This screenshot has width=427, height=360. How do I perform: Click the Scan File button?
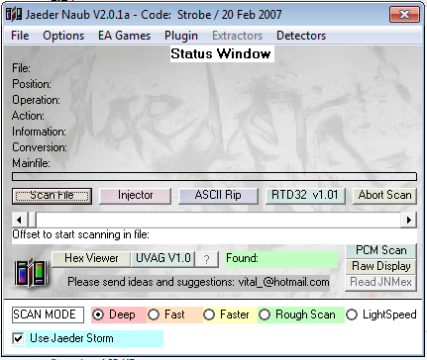[x=52, y=196]
